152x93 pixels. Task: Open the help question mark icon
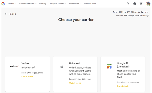coord(135,4)
